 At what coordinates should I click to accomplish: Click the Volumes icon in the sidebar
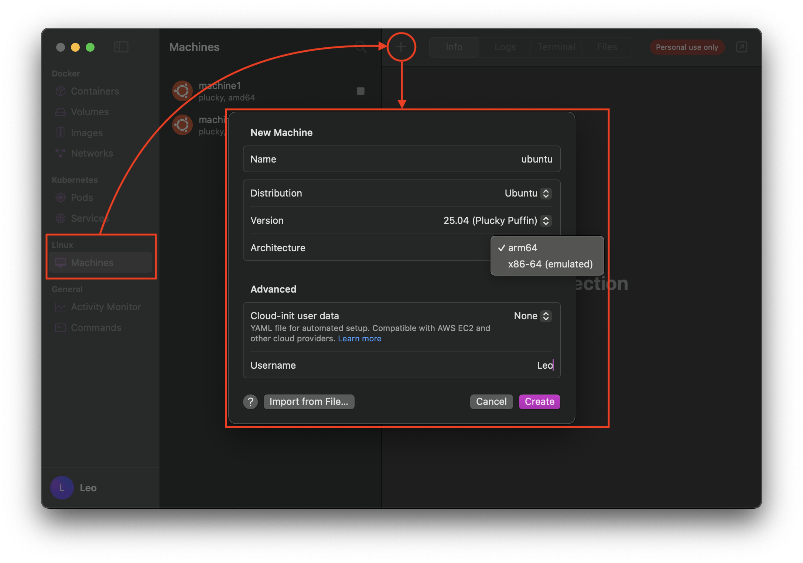tap(61, 112)
